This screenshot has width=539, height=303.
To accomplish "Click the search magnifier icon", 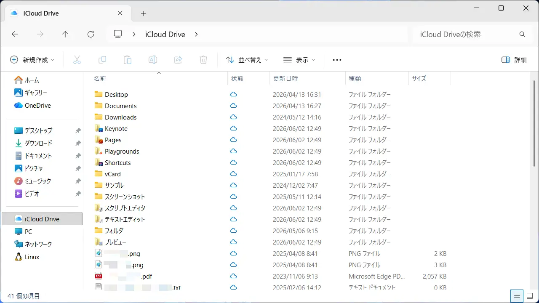I will (x=522, y=35).
